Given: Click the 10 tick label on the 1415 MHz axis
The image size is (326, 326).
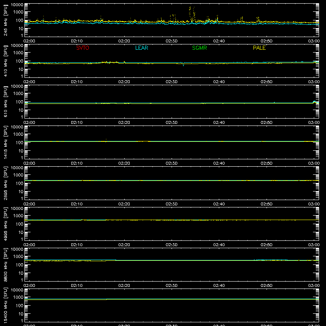Looking at the screenshot, I should 21,151.
